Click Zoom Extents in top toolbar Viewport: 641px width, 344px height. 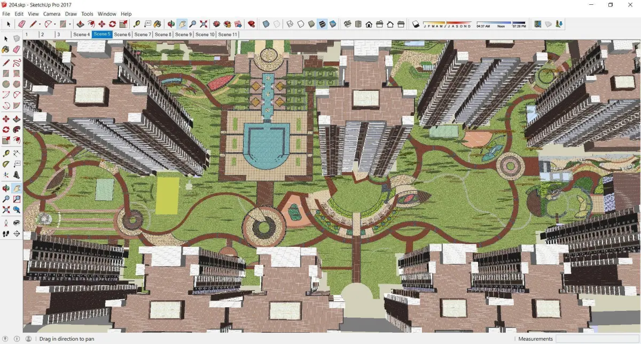(204, 24)
